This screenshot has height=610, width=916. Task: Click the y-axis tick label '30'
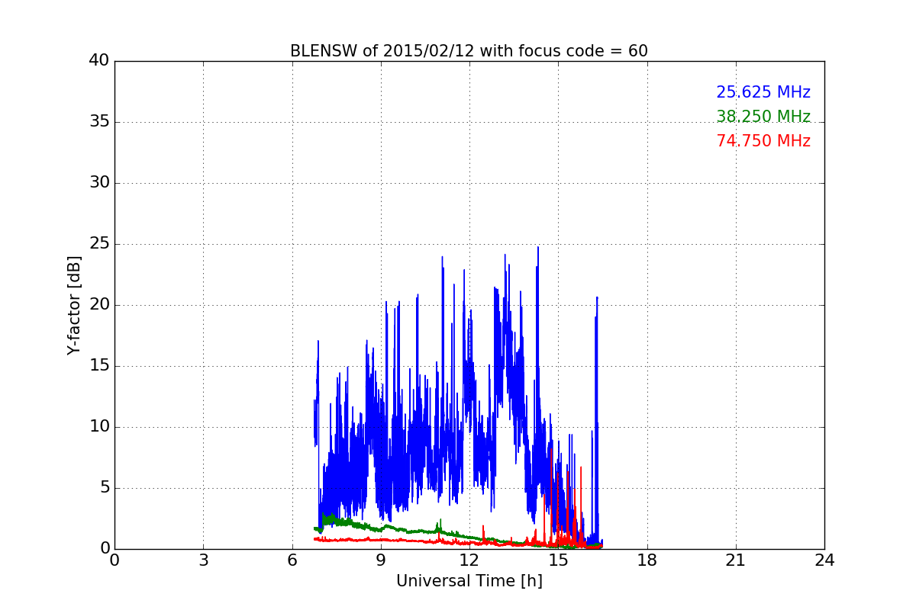pyautogui.click(x=99, y=183)
